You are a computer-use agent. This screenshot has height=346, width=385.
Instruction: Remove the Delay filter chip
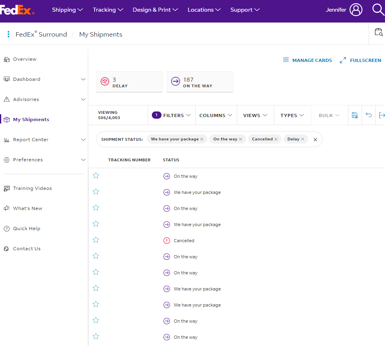click(302, 139)
